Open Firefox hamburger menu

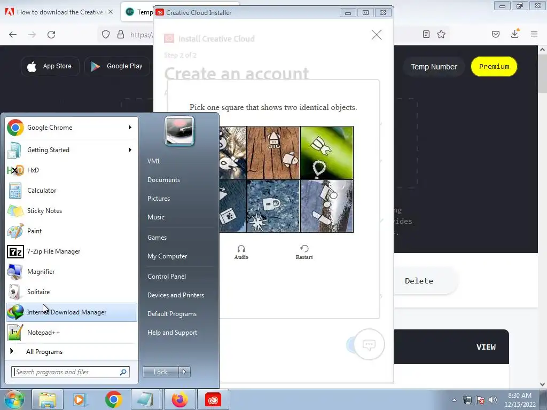(x=534, y=34)
